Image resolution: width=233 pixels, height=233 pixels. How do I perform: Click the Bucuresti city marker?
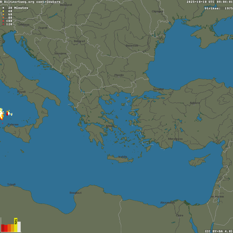[x=131, y=47]
